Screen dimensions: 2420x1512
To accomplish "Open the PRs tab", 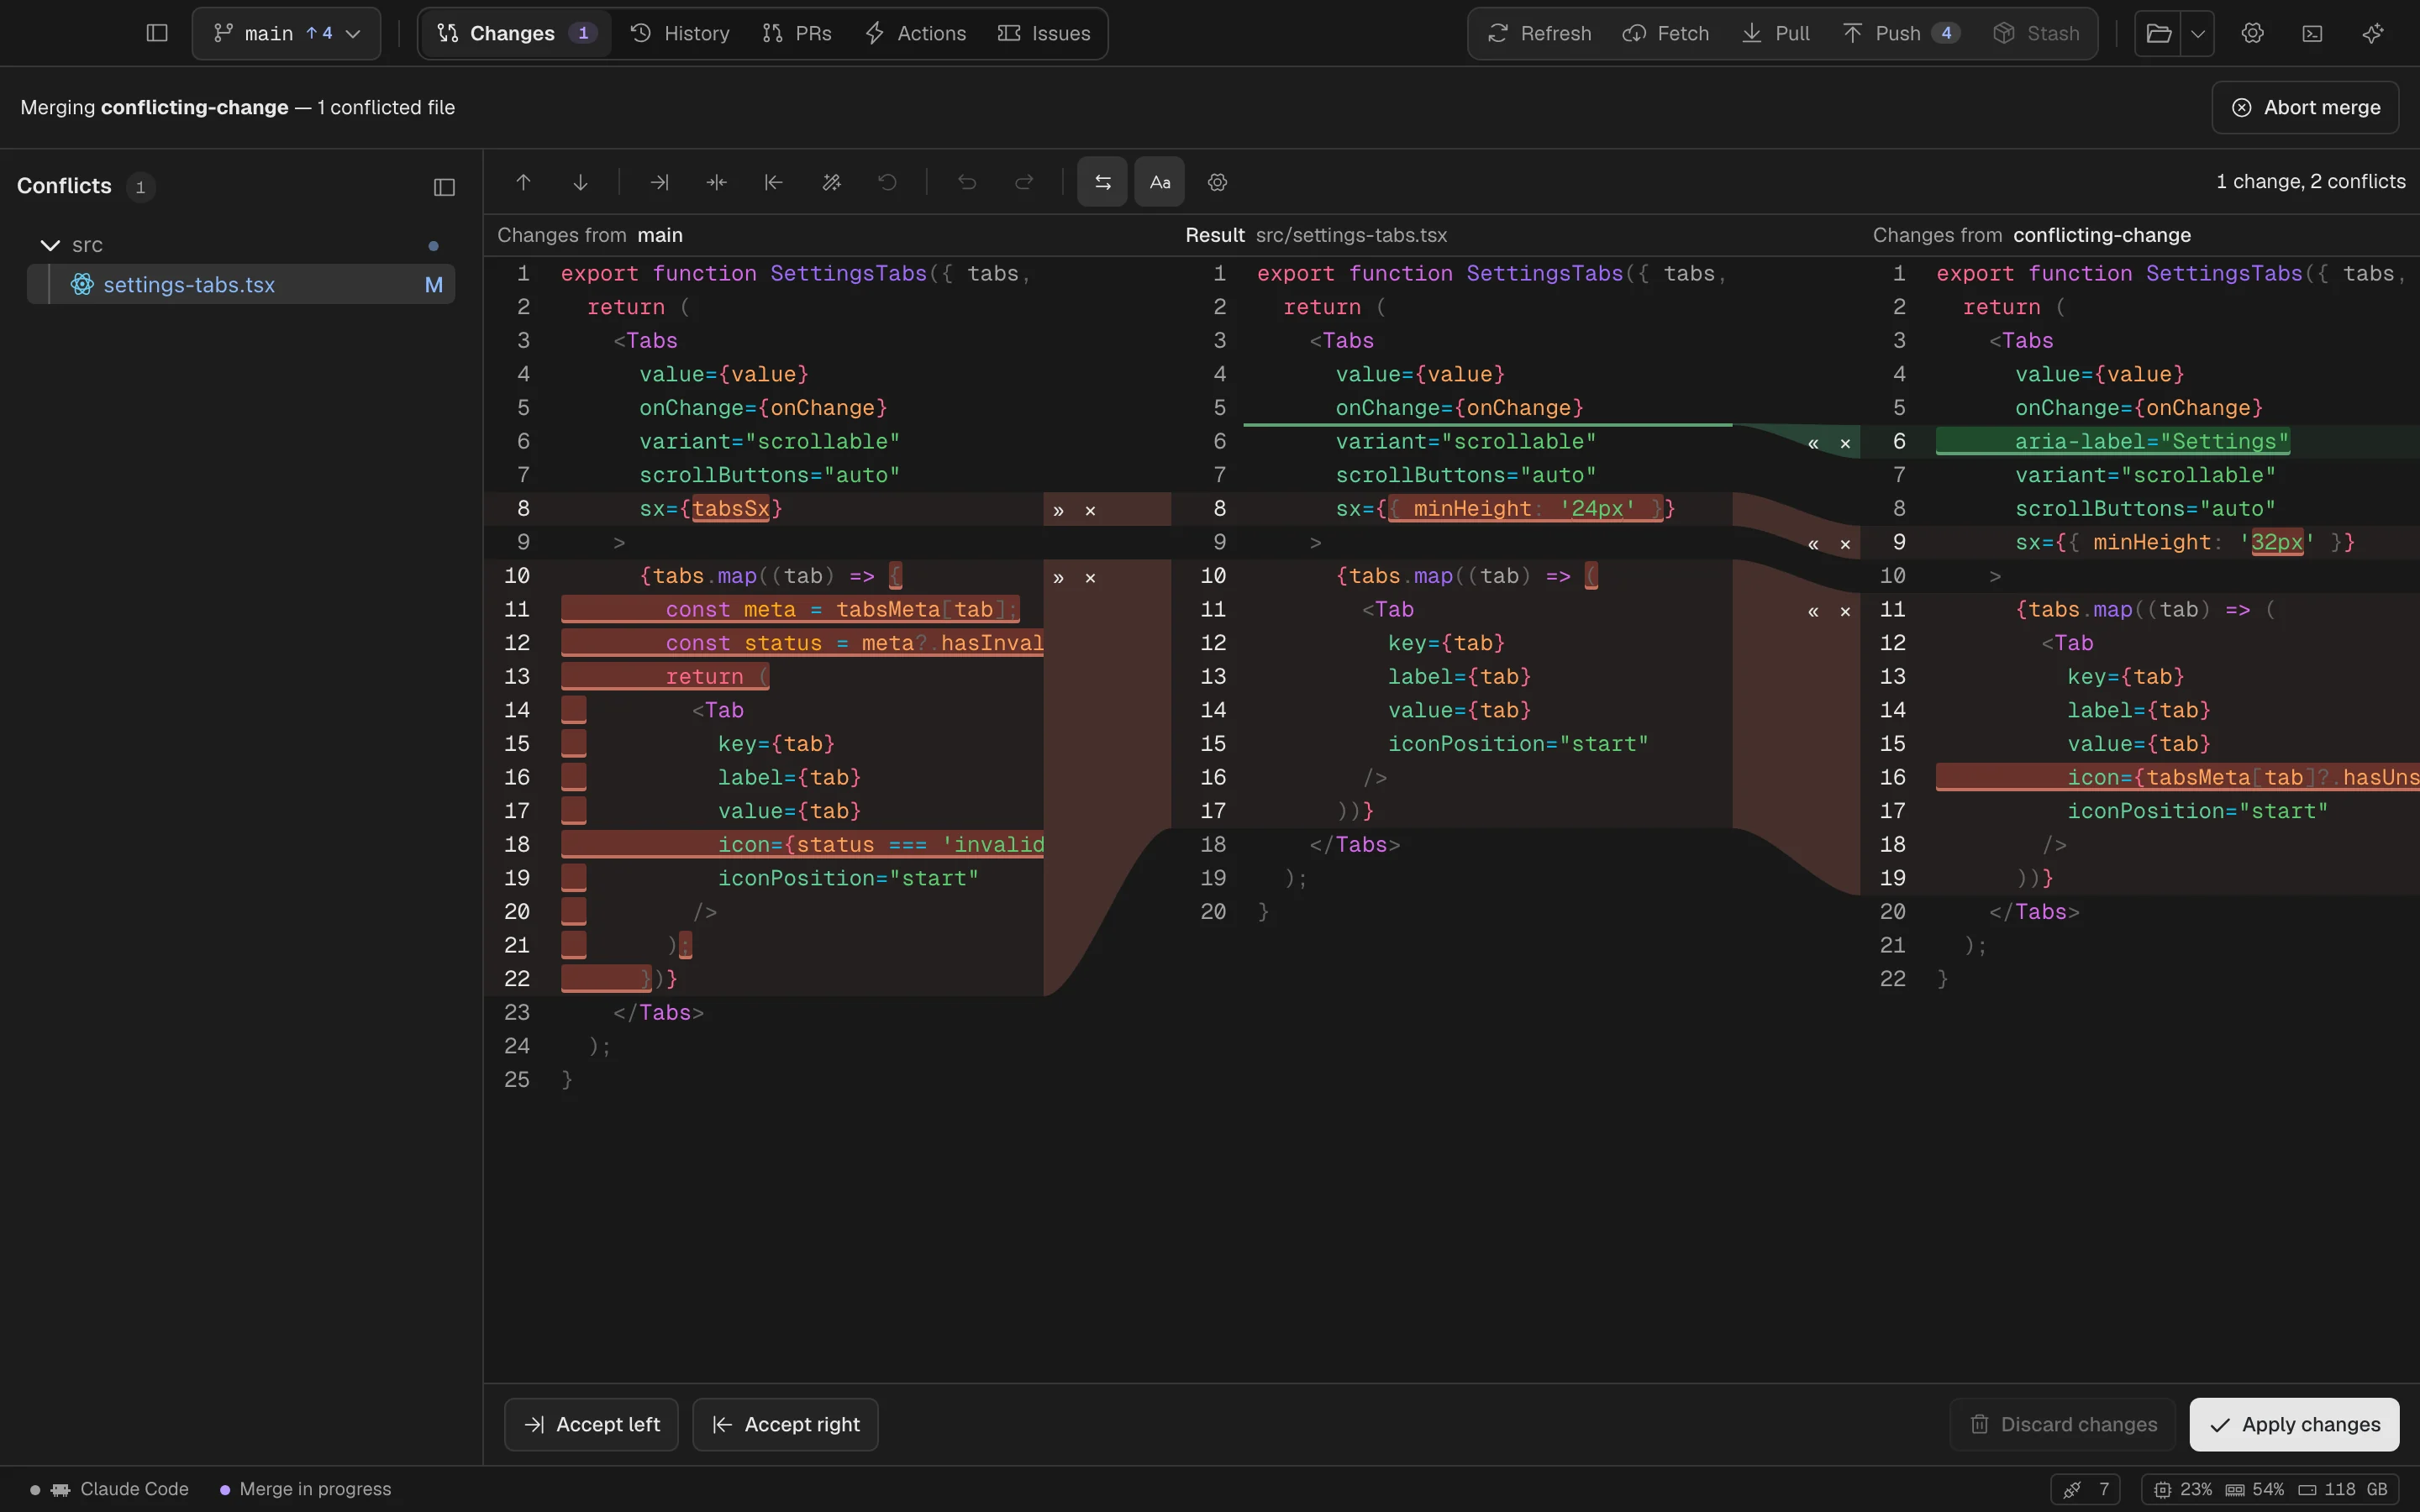I will tap(797, 33).
